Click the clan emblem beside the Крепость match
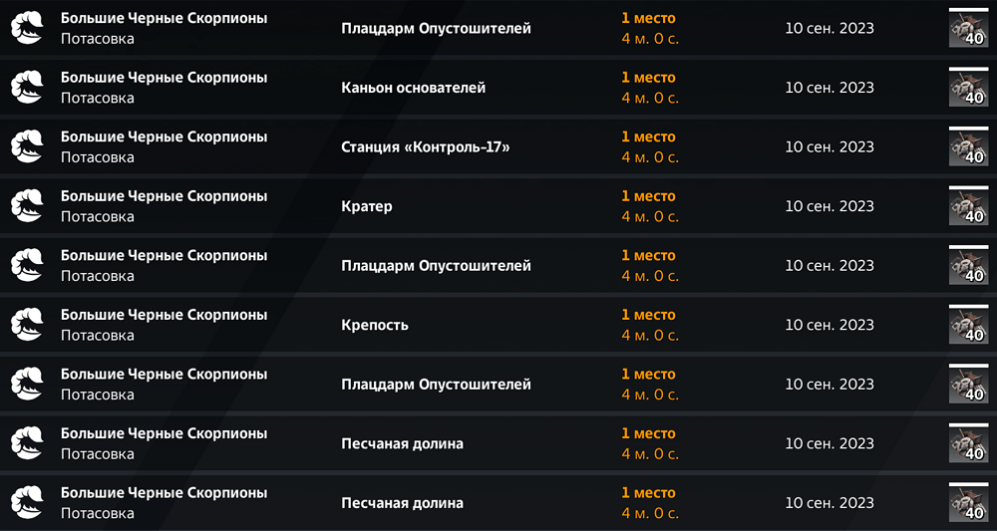Viewport: 997px width, 531px height. pyautogui.click(x=27, y=325)
